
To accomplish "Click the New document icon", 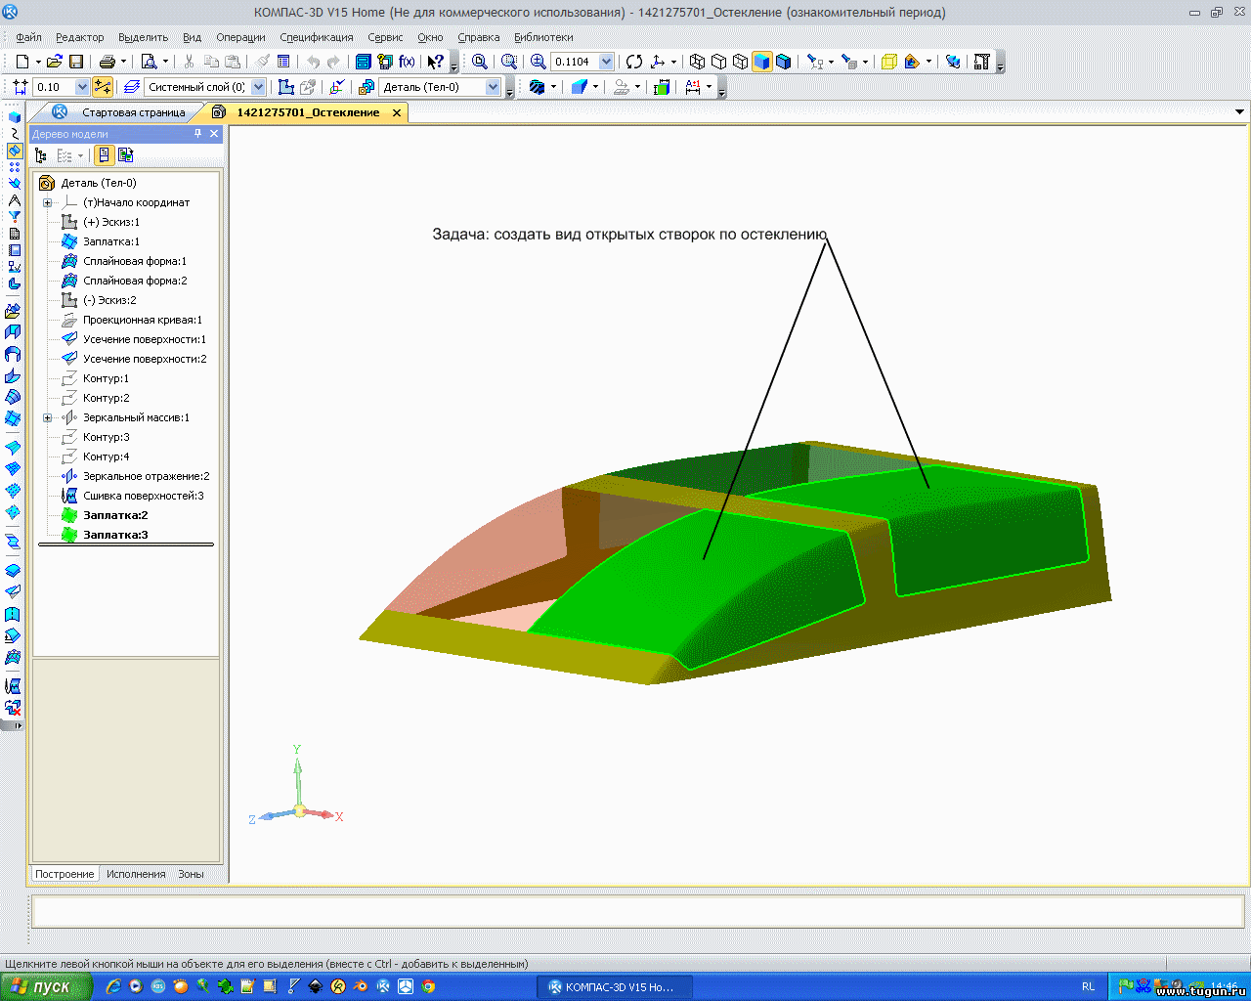I will [22, 62].
